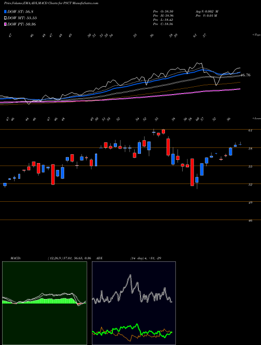Click the MACD (12,26,9) values text
The height and width of the screenshot is (345, 261).
point(69,258)
